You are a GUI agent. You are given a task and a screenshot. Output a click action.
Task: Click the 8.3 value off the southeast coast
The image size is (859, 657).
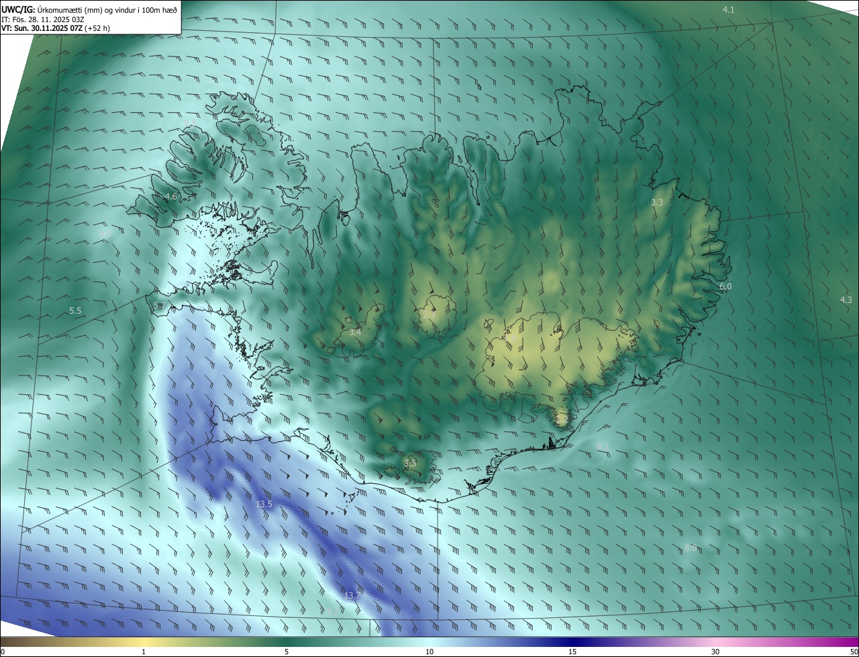click(x=603, y=446)
